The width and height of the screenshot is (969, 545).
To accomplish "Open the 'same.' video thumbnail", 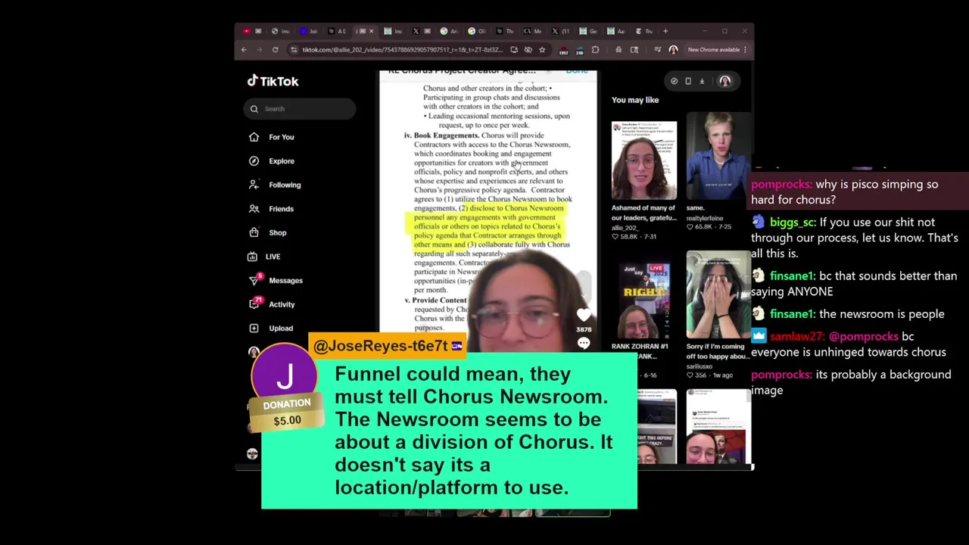I will (718, 155).
